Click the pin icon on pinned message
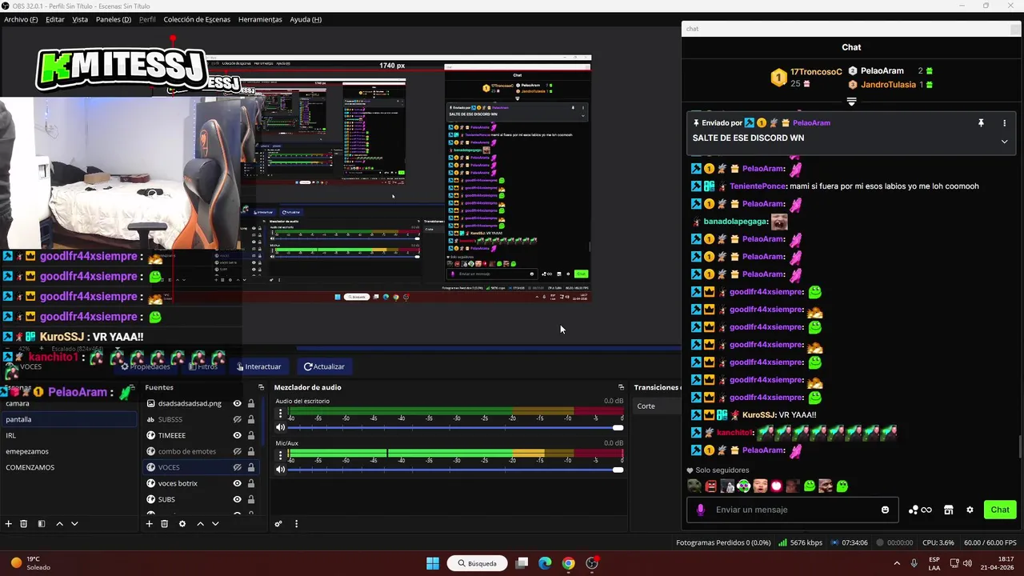 tap(981, 123)
